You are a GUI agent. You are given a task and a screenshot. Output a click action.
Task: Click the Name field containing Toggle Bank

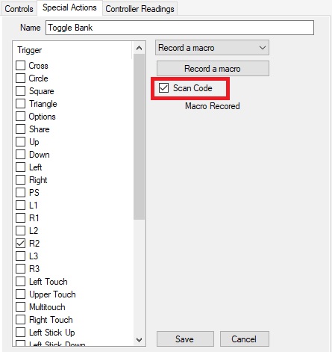(x=180, y=28)
